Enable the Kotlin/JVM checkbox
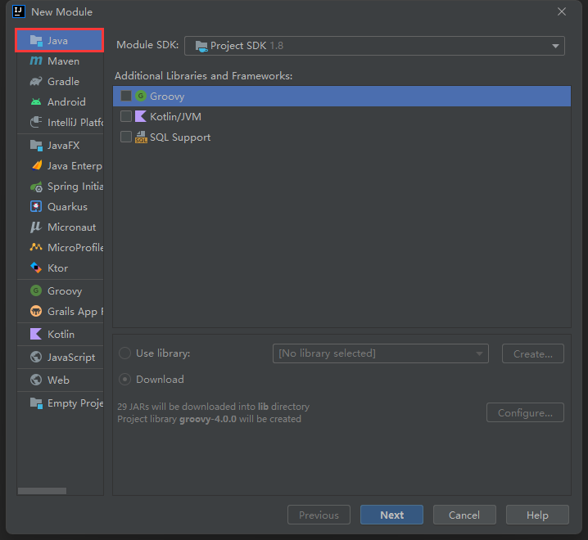 click(126, 116)
